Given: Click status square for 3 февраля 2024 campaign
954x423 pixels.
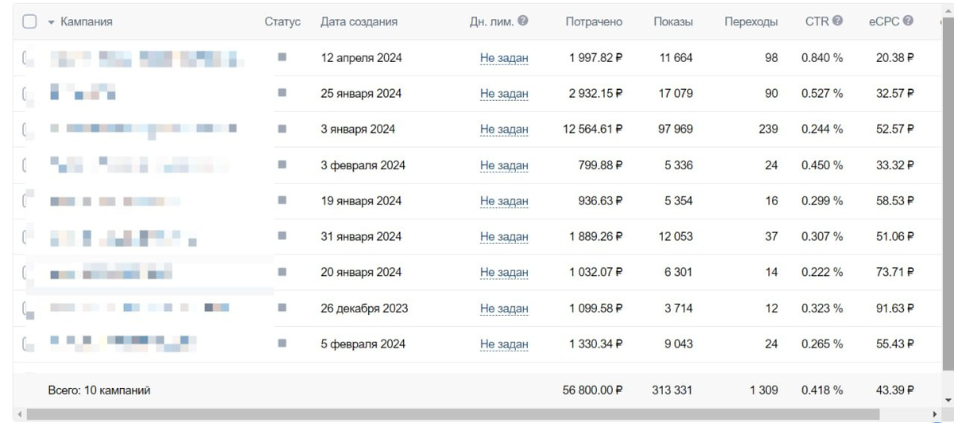Looking at the screenshot, I should 282,165.
